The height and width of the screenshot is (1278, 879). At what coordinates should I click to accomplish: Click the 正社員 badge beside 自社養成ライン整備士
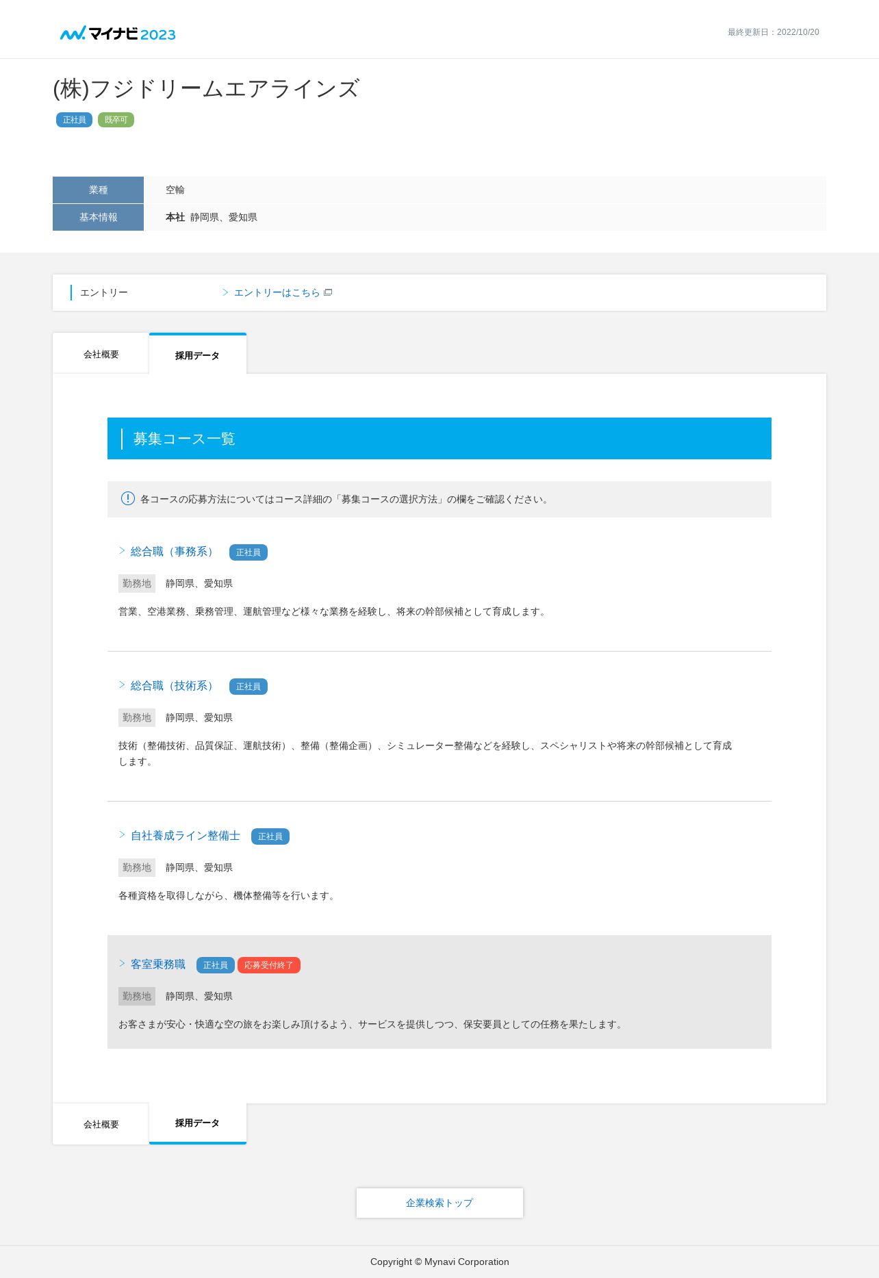click(270, 836)
